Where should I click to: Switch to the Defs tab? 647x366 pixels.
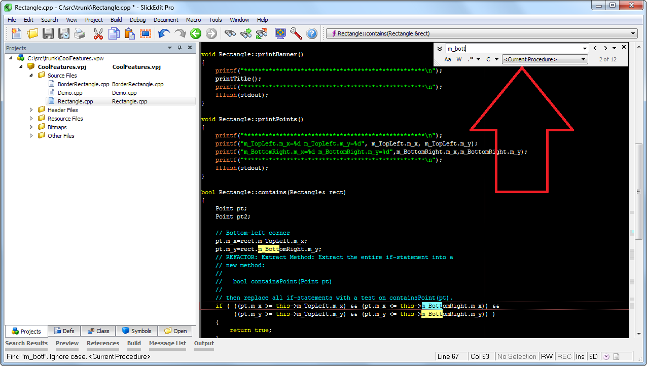64,331
